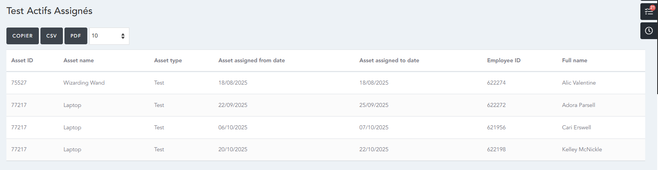Click employee ID 622274 cell
658x170 pixels.
click(x=496, y=83)
